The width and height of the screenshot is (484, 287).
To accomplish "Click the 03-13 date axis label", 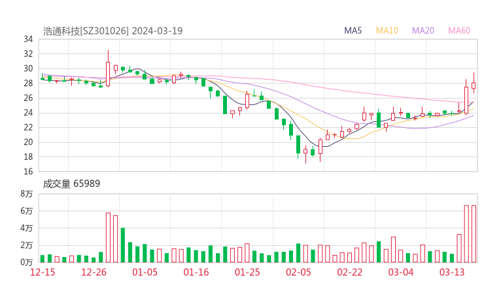I will pos(452,272).
